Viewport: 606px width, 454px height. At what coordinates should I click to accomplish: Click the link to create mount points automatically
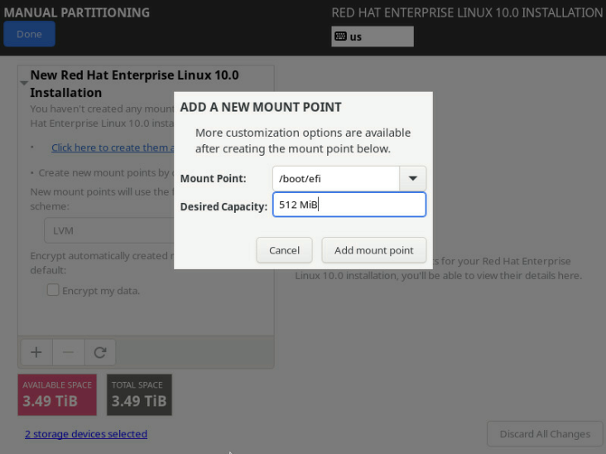[x=113, y=147]
